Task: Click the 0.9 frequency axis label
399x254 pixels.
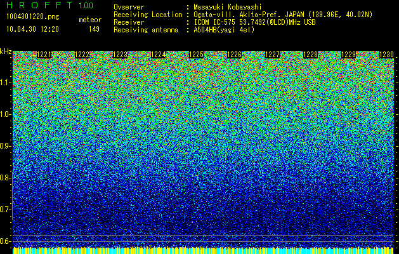Action: (5, 146)
